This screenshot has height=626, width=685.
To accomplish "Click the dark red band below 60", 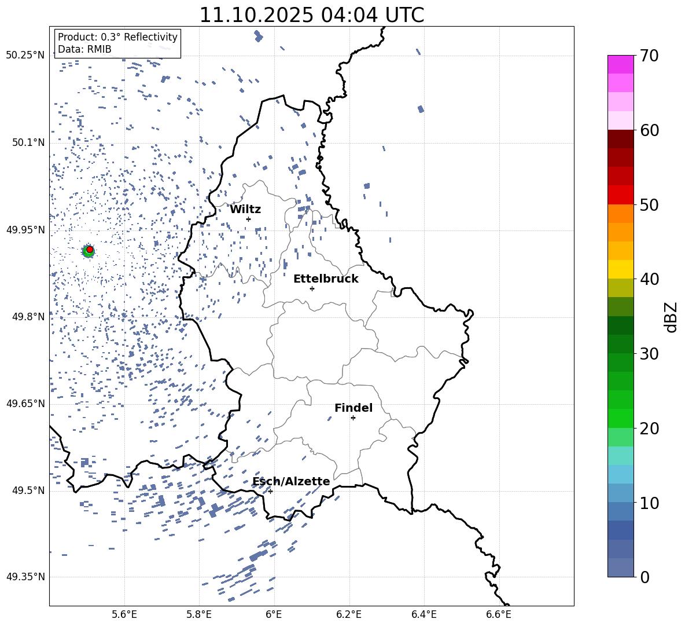I will (x=621, y=139).
